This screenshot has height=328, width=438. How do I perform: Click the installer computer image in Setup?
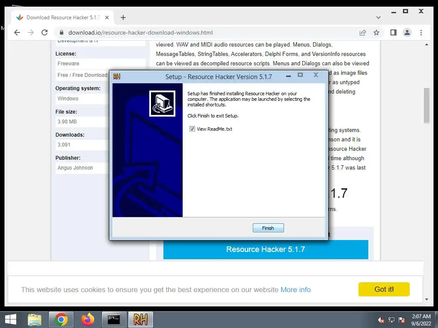(162, 103)
